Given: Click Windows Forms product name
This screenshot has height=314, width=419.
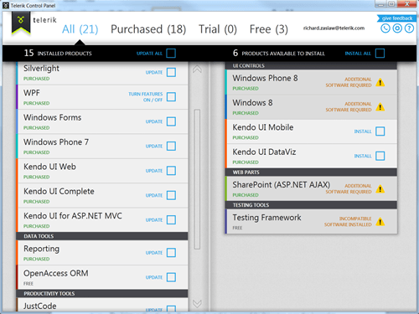Looking at the screenshot, I should (x=53, y=117).
